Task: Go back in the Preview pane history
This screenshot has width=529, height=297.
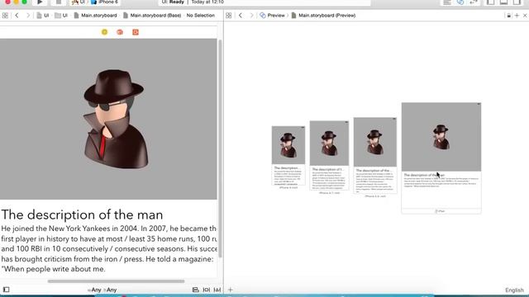Action: click(241, 16)
